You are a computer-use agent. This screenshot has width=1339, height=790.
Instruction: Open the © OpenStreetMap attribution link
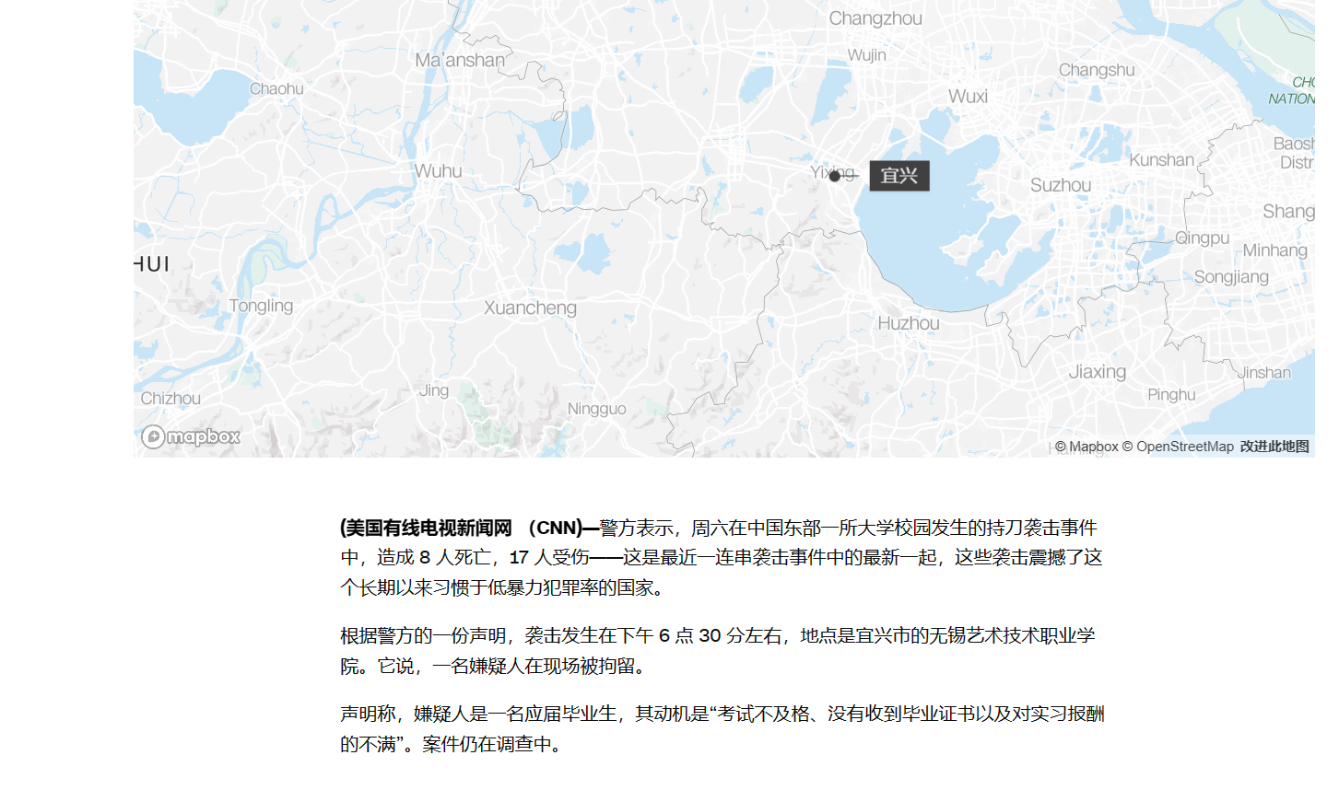(1177, 447)
